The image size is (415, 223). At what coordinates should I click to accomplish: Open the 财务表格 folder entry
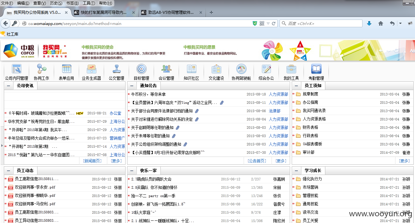[x=310, y=128]
